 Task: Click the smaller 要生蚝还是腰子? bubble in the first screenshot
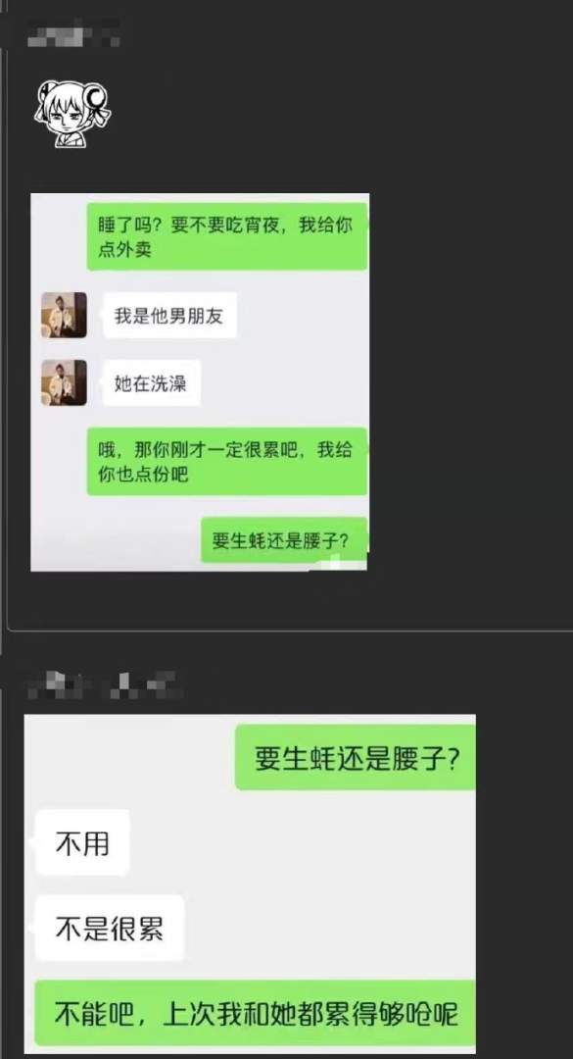(x=284, y=540)
